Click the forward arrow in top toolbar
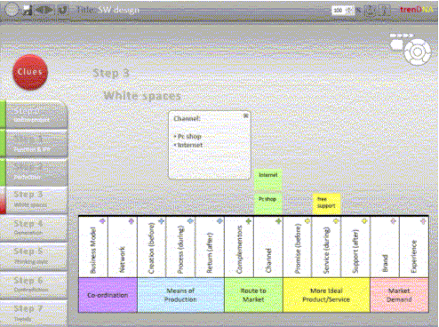The image size is (439, 327). (50, 10)
